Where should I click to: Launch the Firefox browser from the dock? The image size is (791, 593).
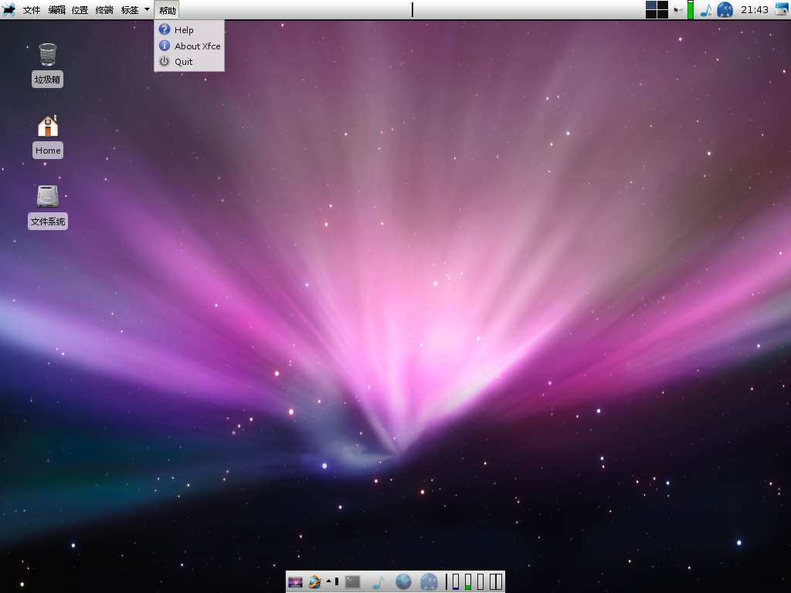point(314,582)
